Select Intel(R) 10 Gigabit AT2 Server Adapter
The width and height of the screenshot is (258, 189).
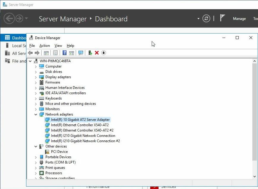tap(80, 120)
